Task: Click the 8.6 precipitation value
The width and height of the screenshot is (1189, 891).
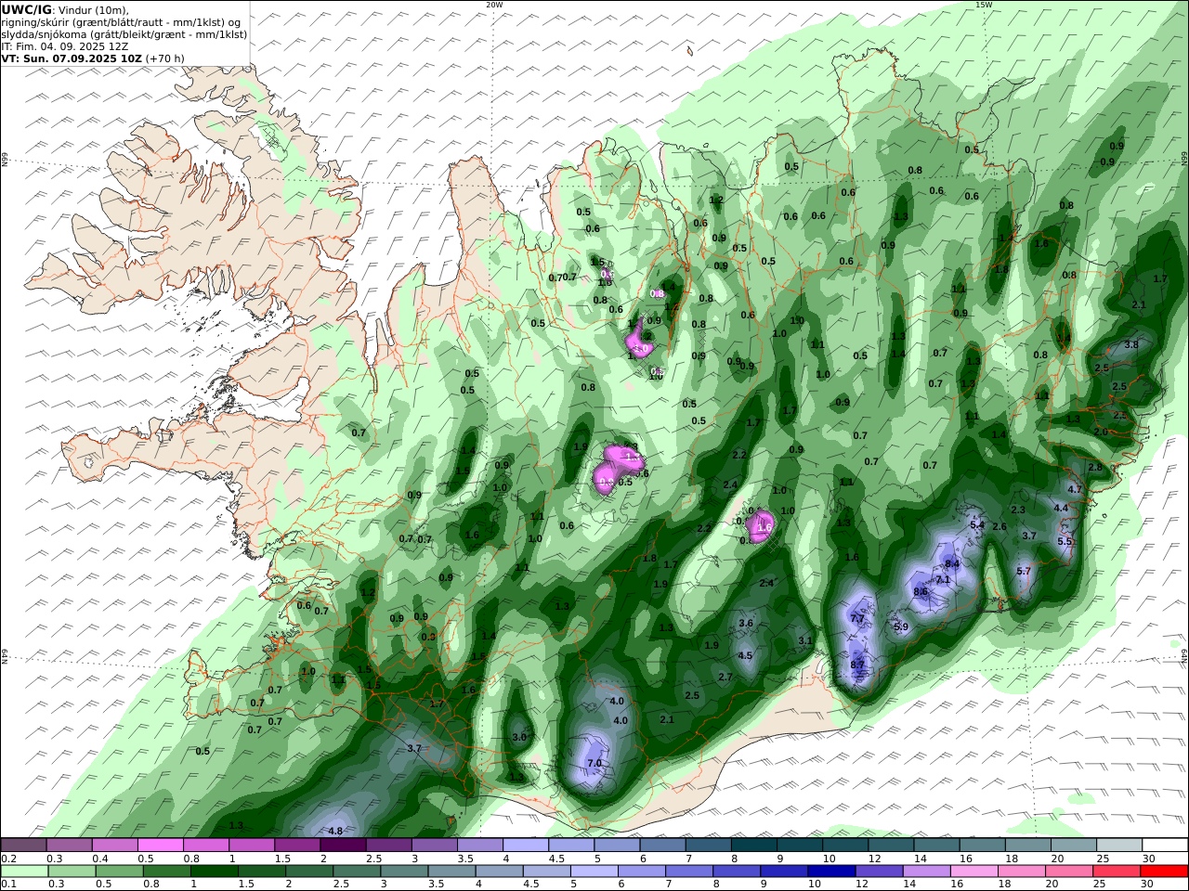Action: pyautogui.click(x=921, y=591)
